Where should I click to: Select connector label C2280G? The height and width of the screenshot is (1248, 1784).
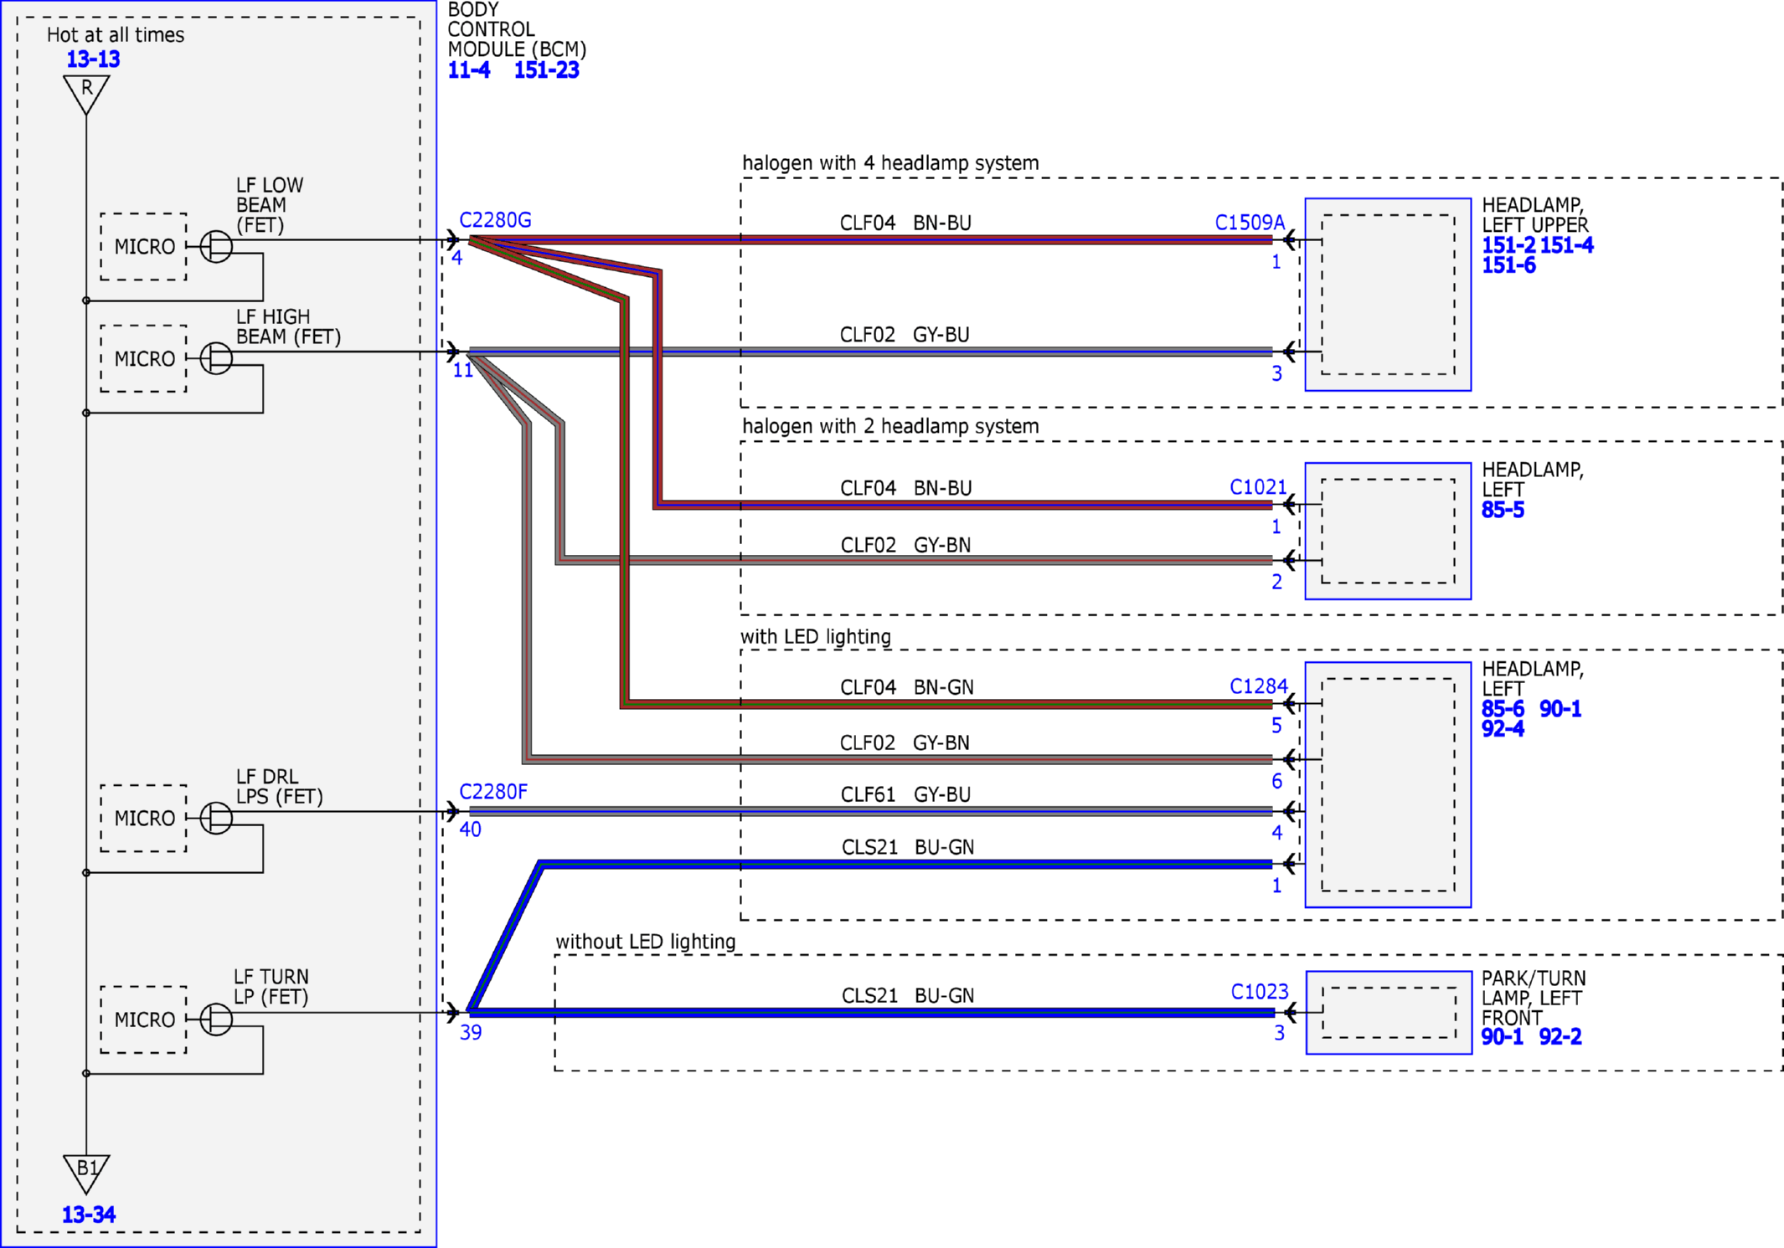pos(495,220)
